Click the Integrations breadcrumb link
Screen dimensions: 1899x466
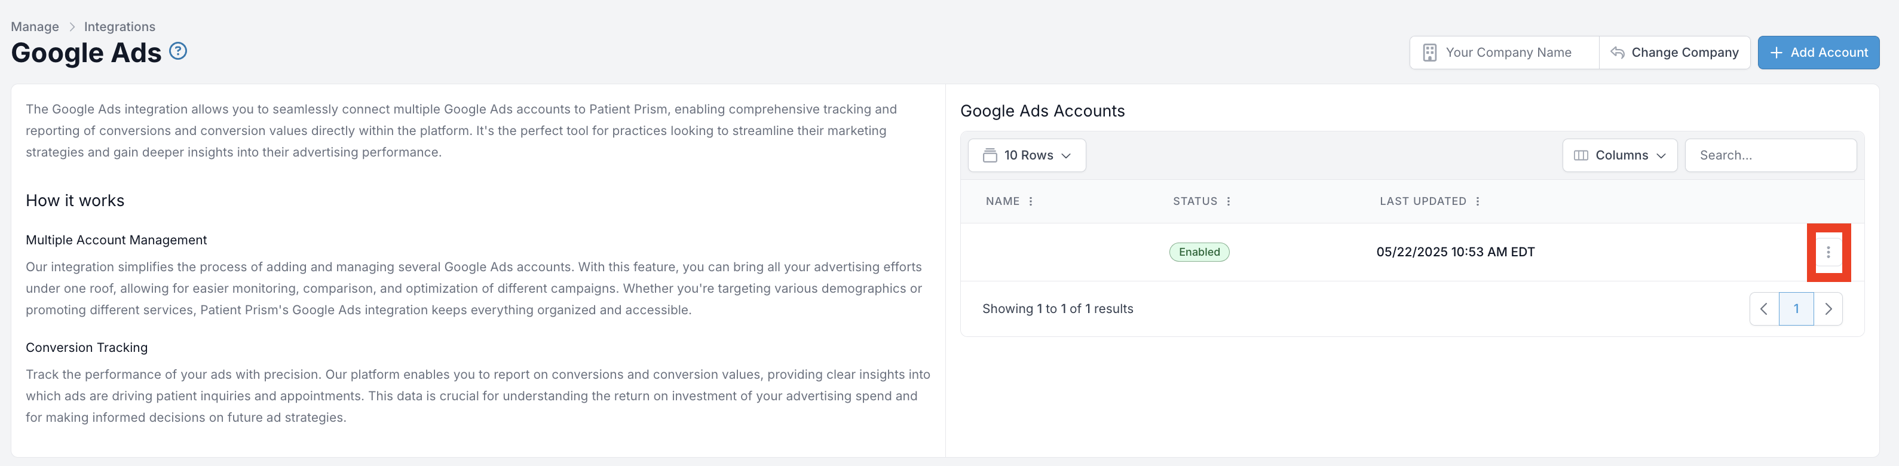point(120,26)
